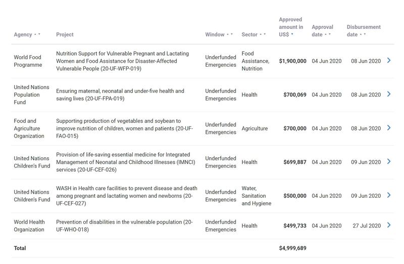
Task: Open Prevention of disabilities project 20-UF-WHO-018
Action: point(124,226)
